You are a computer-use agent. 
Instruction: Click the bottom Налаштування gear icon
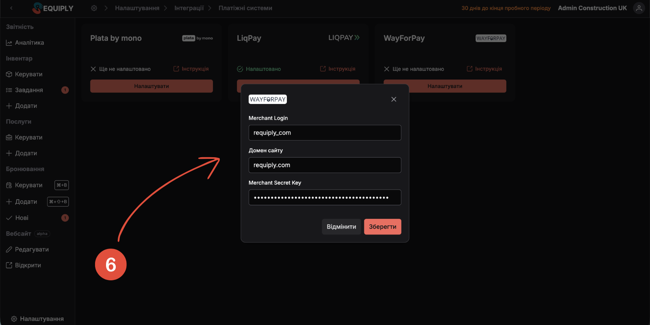coord(14,319)
